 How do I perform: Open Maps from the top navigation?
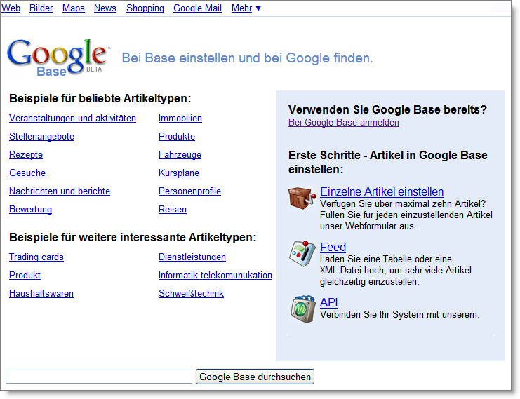pyautogui.click(x=74, y=8)
